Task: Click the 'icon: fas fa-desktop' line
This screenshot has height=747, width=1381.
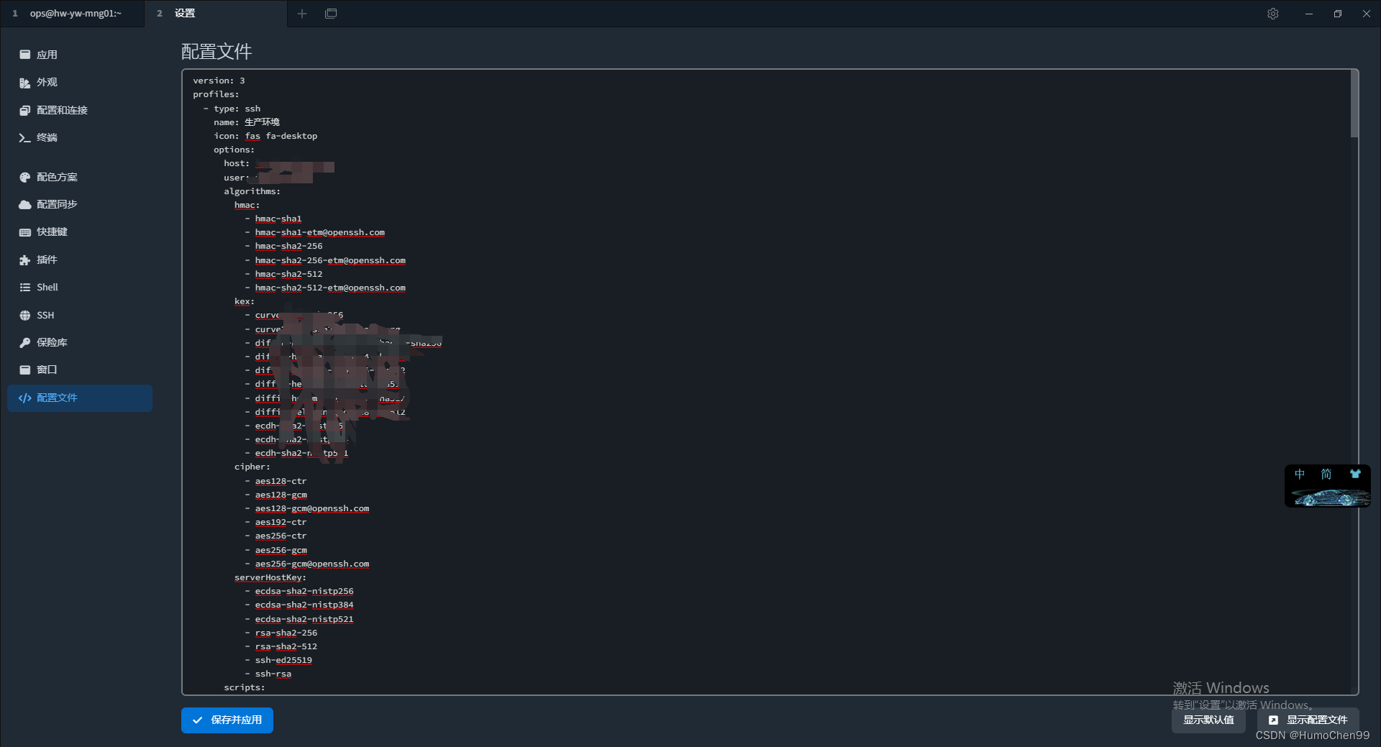Action: tap(265, 136)
